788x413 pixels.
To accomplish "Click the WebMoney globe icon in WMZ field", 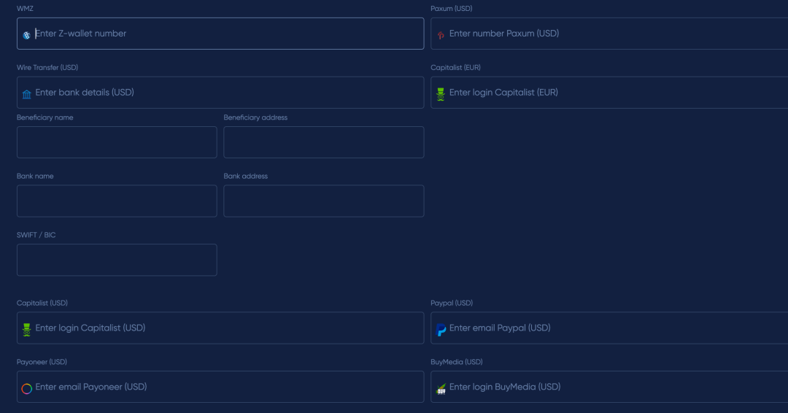I will [27, 34].
